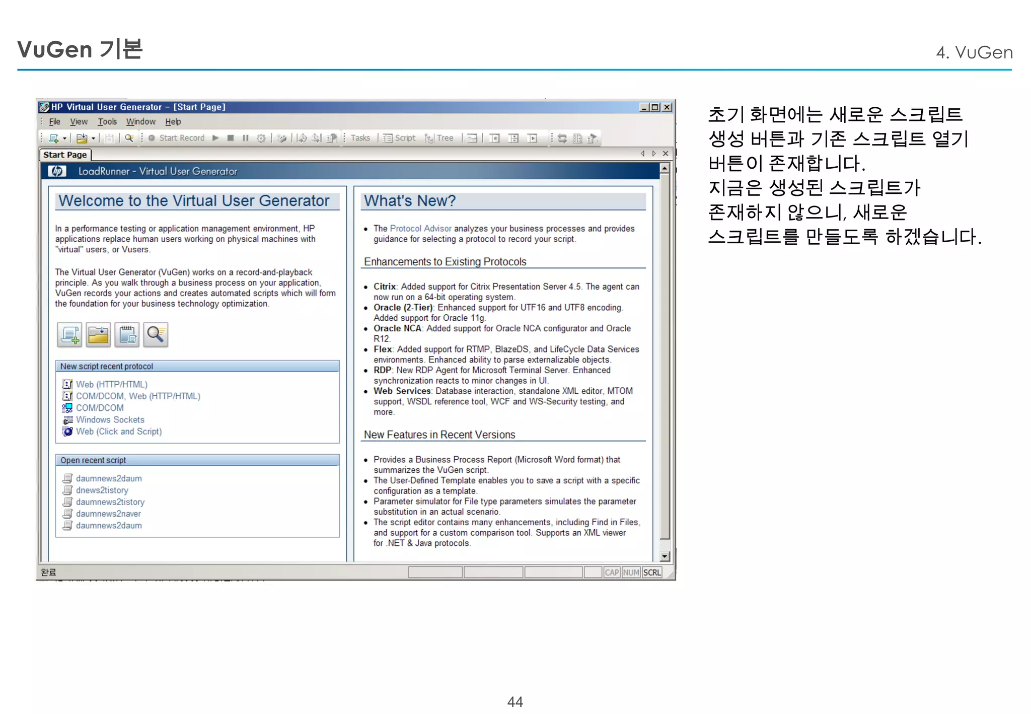Click the Protocol Advisor hyperlink
Viewport: 1031px width, 714px height.
pyautogui.click(x=420, y=229)
